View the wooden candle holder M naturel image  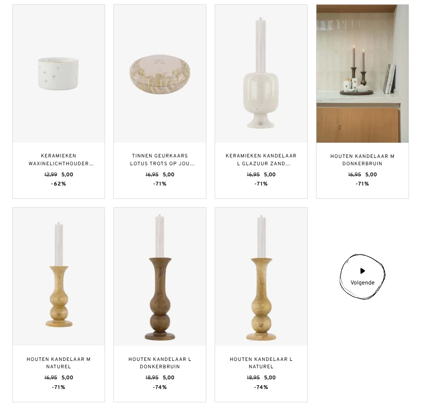point(58,277)
